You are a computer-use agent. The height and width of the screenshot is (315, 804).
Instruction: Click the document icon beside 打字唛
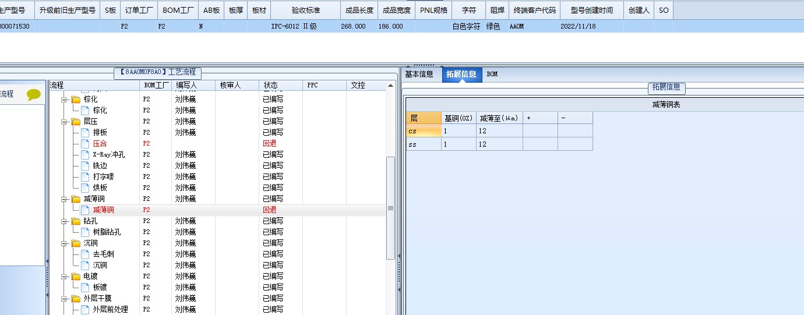[85, 177]
